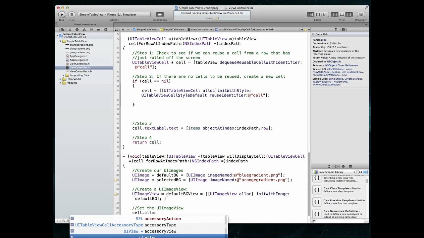Expand the Frameworks group
Image resolution: width=424 pixels, height=238 pixels.
click(61, 79)
